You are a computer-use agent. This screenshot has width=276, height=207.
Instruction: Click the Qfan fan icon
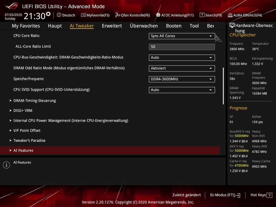(x=118, y=15)
